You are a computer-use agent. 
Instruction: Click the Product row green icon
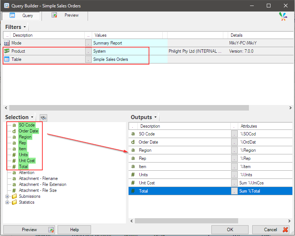(x=7, y=51)
